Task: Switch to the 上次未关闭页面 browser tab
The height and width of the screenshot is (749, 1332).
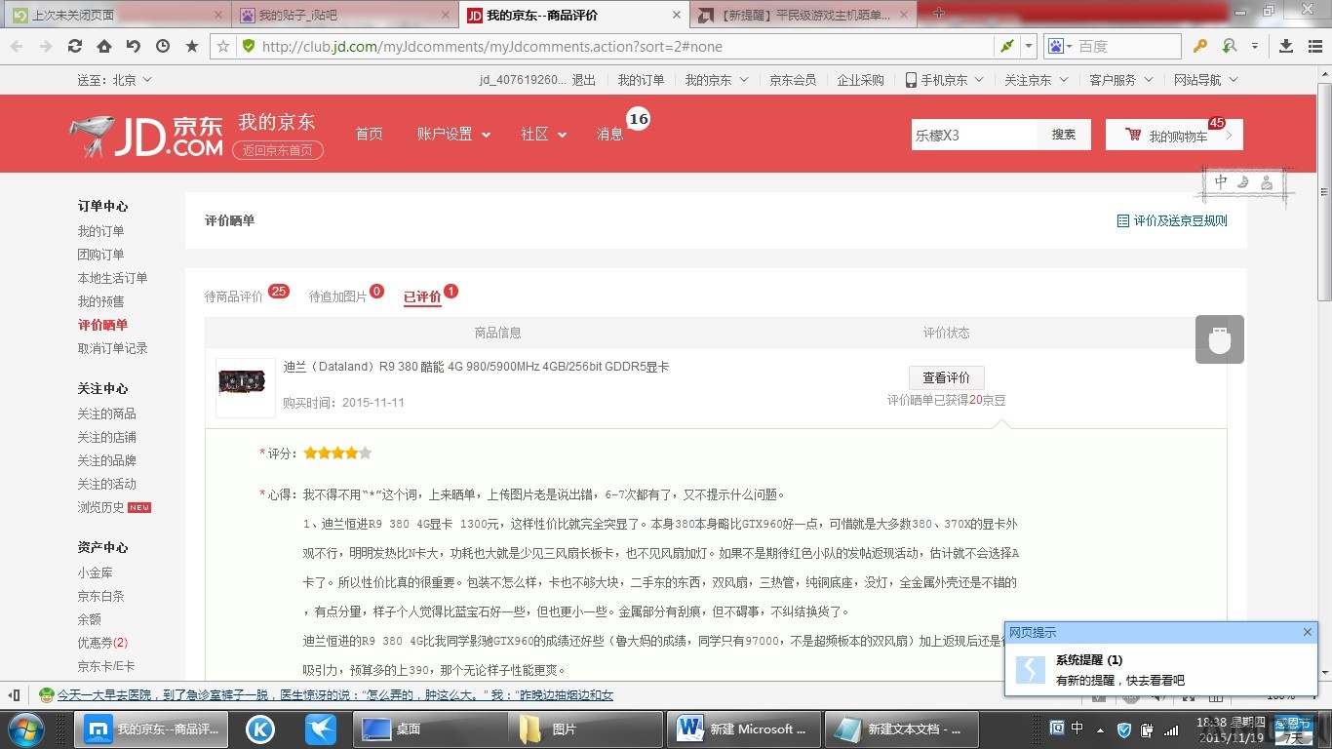Action: pyautogui.click(x=117, y=15)
